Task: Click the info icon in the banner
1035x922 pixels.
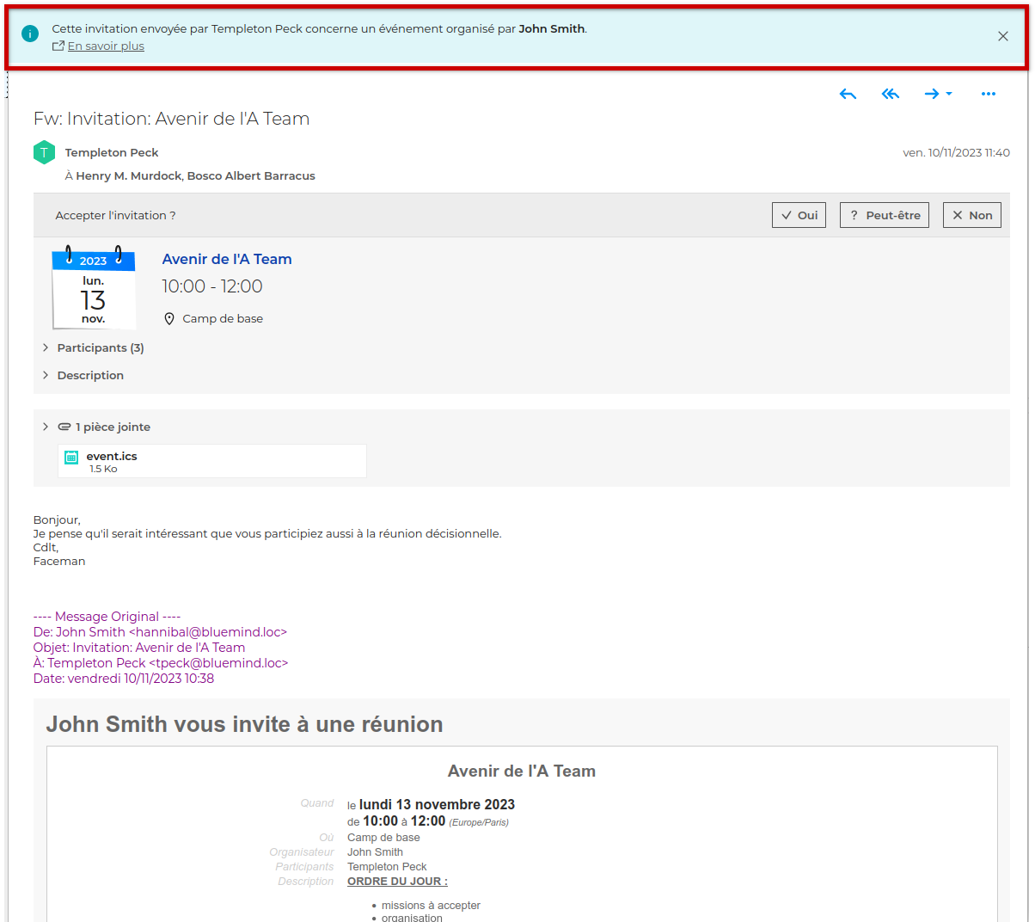Action: [x=30, y=34]
